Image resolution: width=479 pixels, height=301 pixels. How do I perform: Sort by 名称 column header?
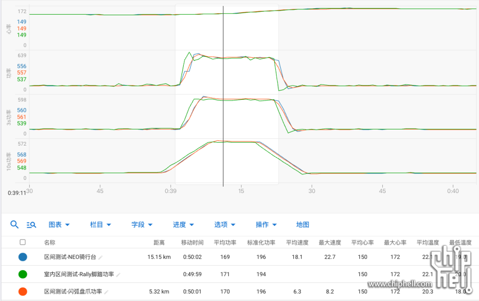point(49,242)
